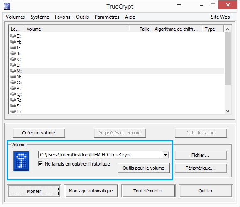Viewport: 240px width, 207px height.
Task: Expand the volume path dropdown arrow
Action: pos(165,155)
